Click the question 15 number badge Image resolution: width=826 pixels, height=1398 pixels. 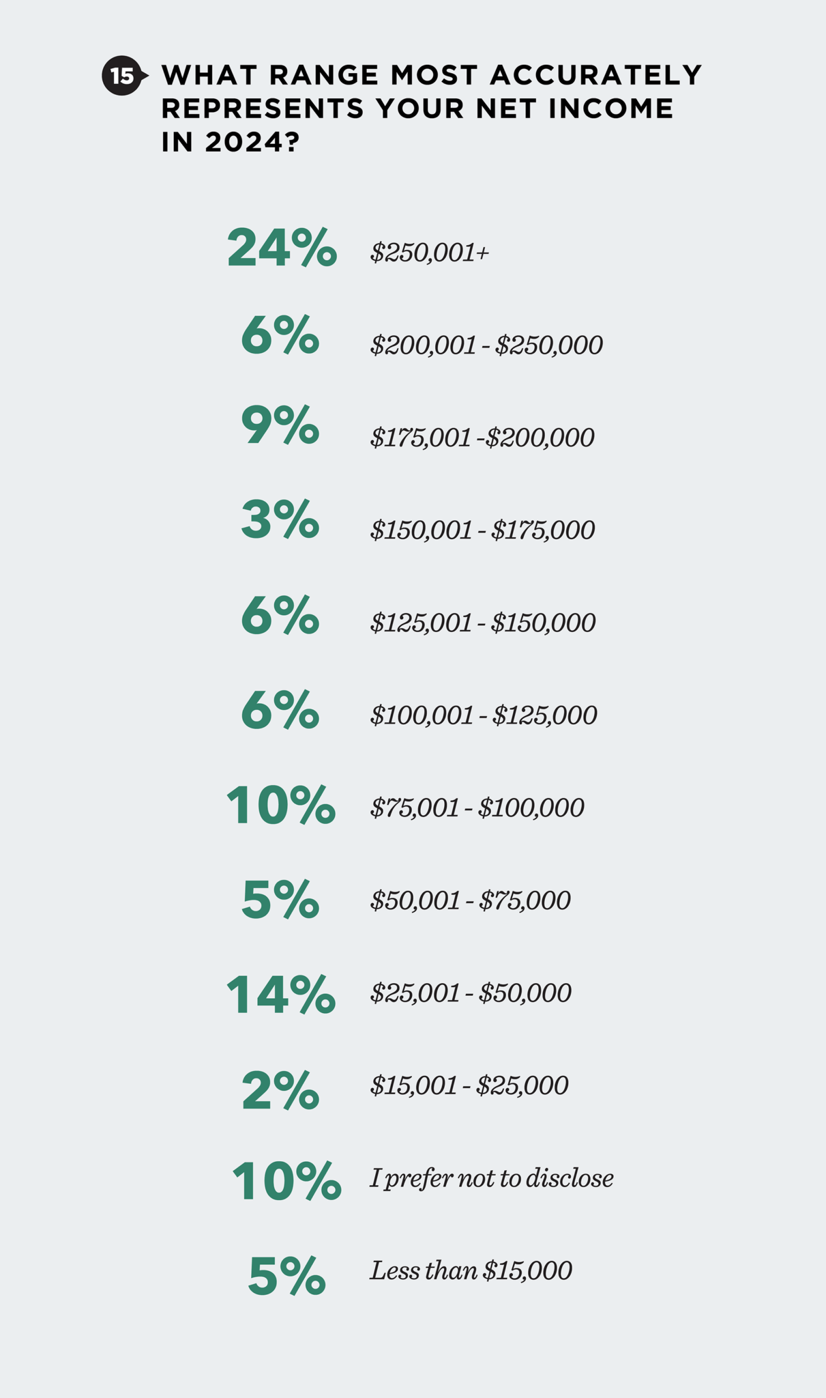point(123,76)
